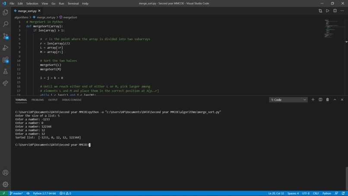Click the terminal prompt input line
348x196 pixels.
pyautogui.click(x=53, y=145)
